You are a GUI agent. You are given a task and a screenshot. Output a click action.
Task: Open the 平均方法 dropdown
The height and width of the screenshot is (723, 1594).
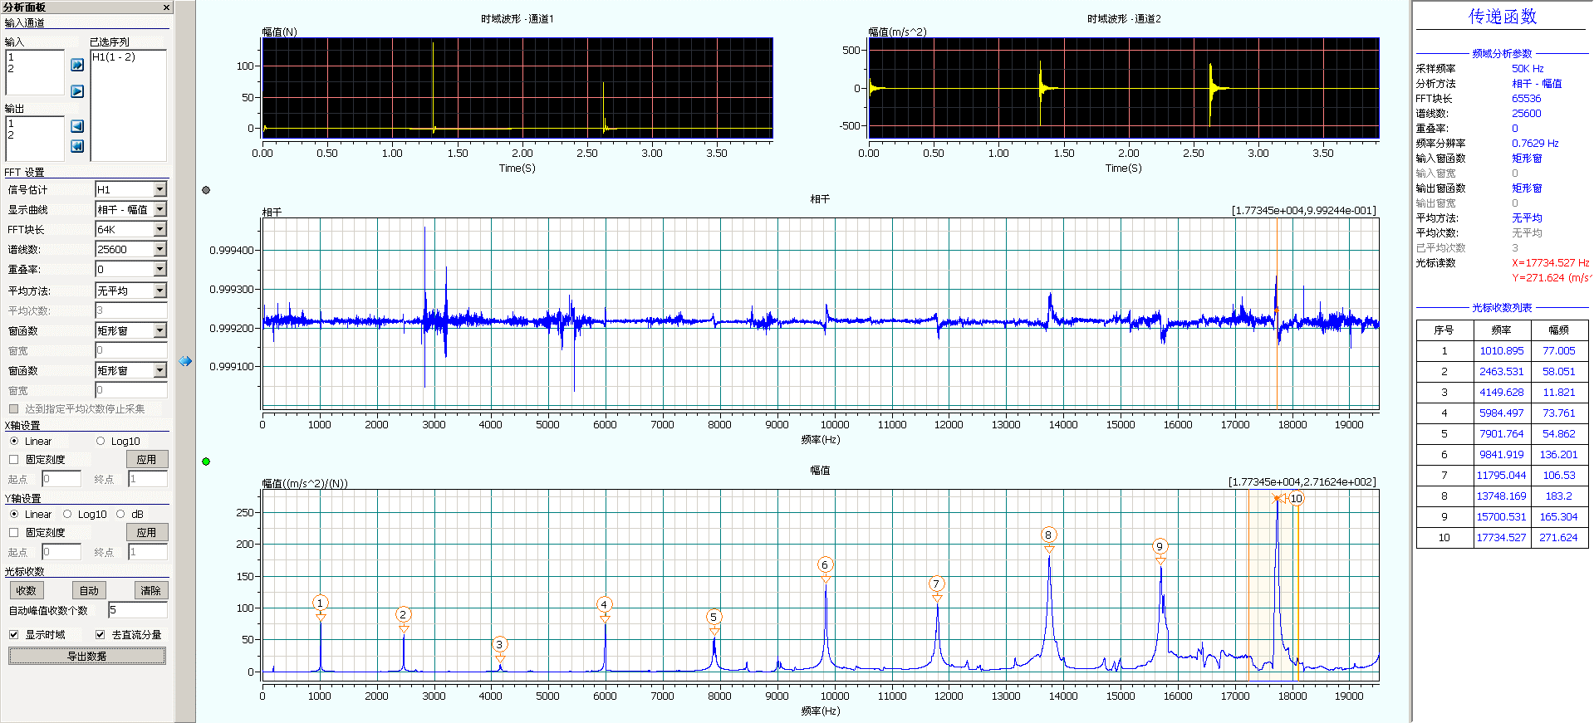pyautogui.click(x=159, y=291)
